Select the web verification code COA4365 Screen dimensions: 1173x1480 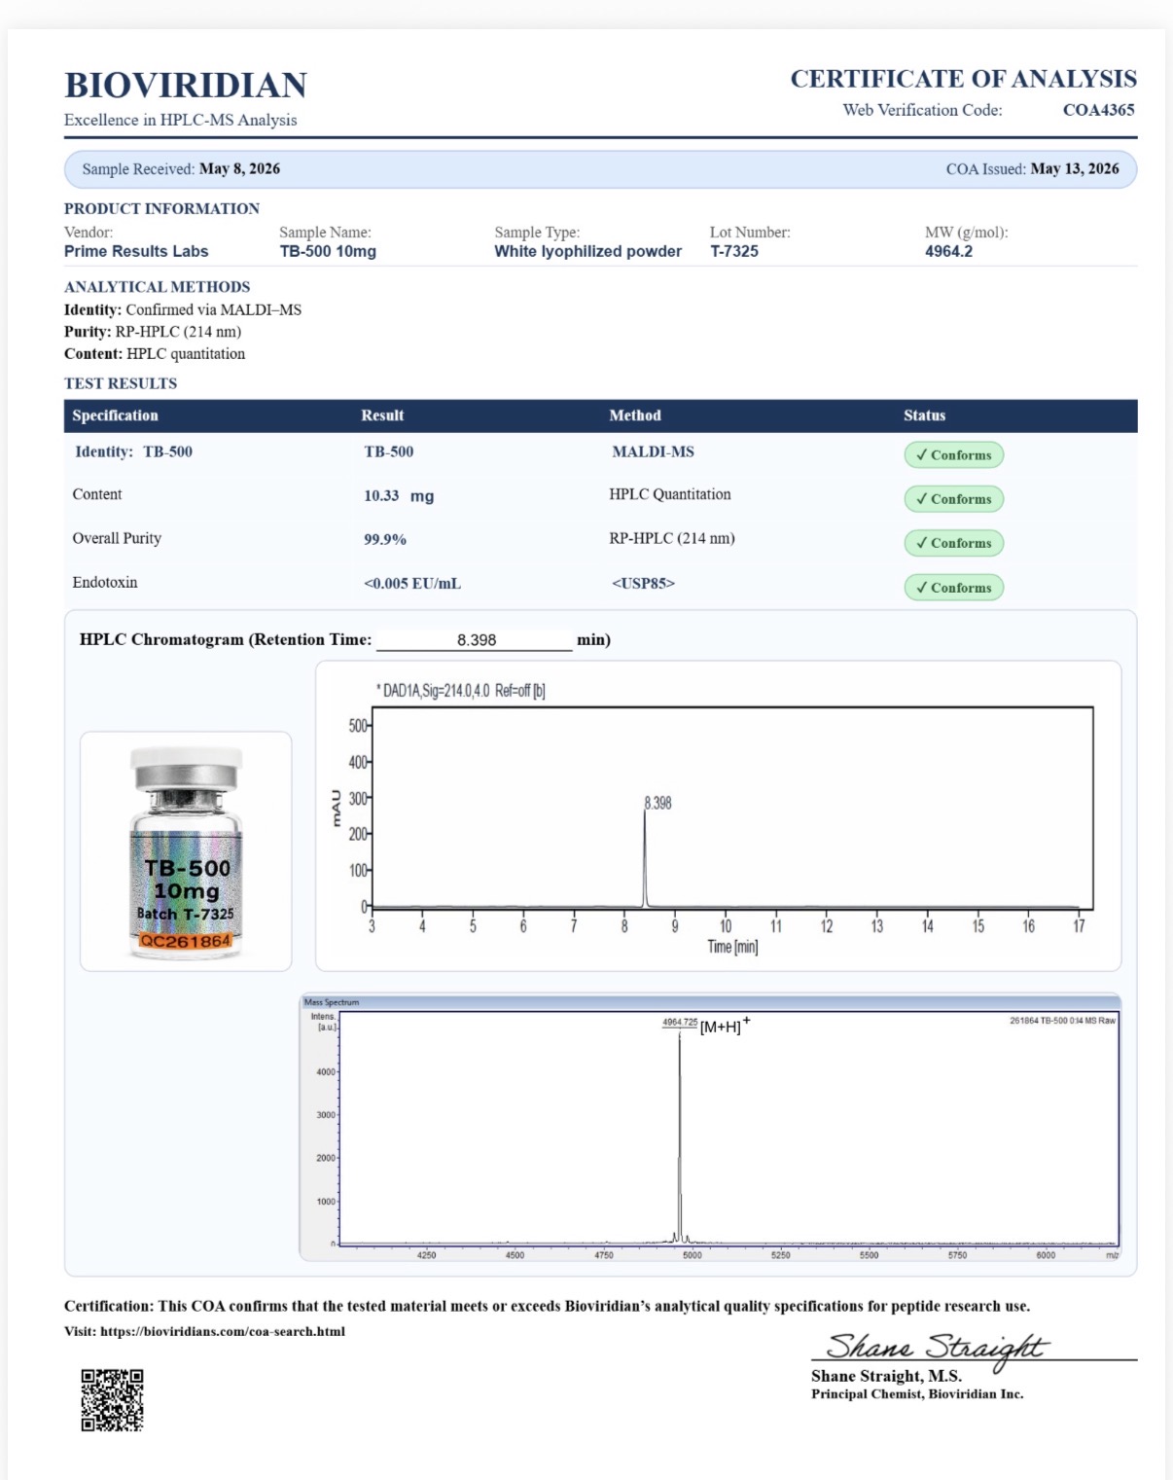point(1098,110)
